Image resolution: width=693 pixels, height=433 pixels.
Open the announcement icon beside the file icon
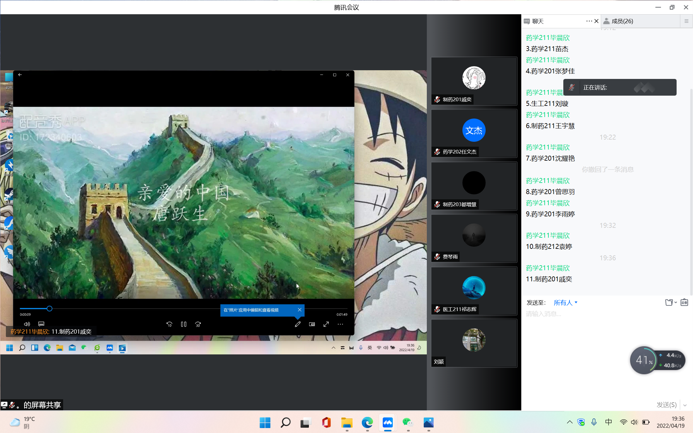tap(684, 302)
